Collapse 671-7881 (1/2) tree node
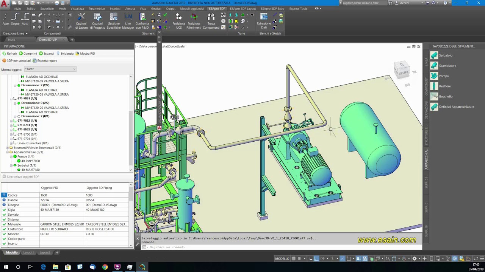This screenshot has height=272, width=485. pos(11,99)
